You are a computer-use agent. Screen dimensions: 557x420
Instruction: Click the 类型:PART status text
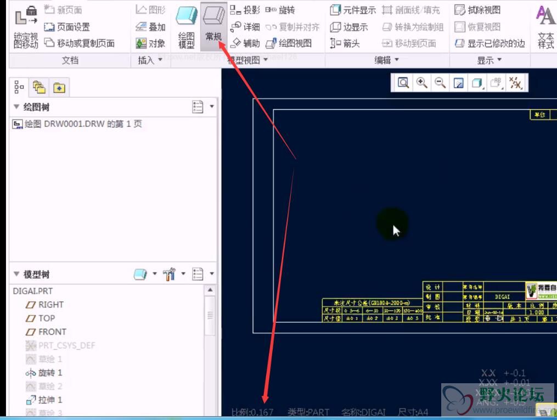(x=308, y=412)
